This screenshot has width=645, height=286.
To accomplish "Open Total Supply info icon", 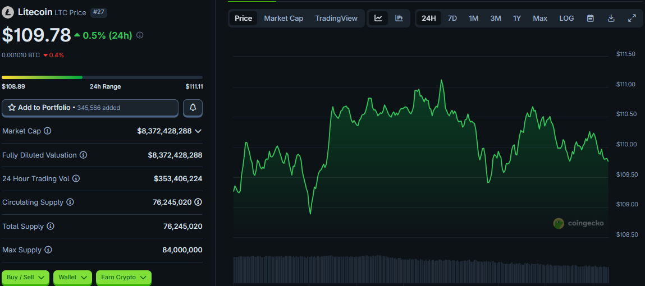I will 51,226.
